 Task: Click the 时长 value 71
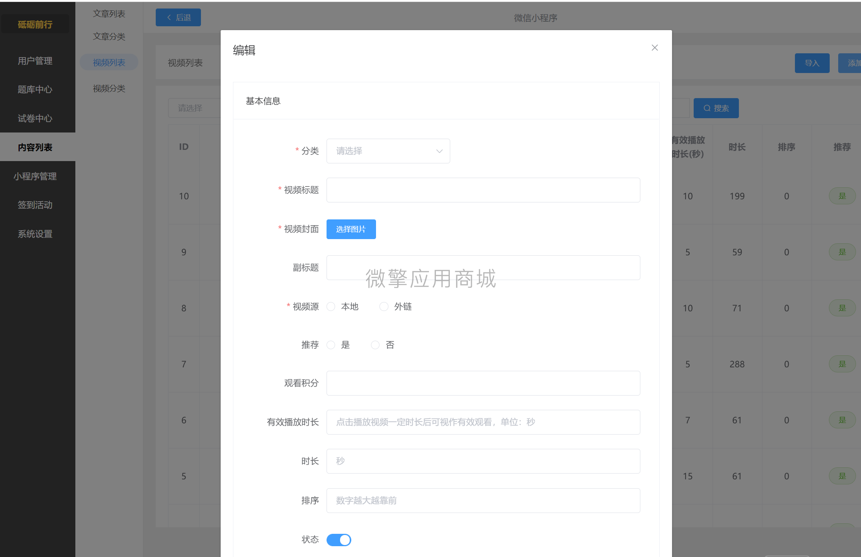click(737, 308)
